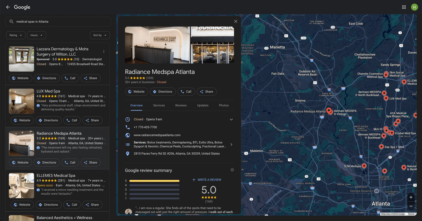Click Directions for the Radiance list entry
Screen dimensions: 422x221
pos(47,162)
